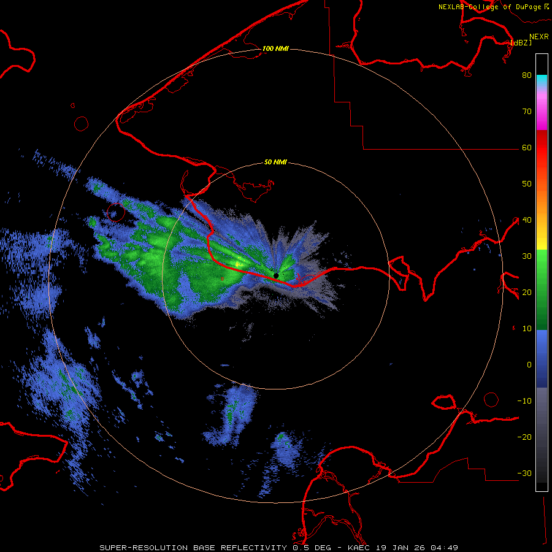Click the 40 value on the dBZ scale
This screenshot has width=552, height=552.
tap(527, 220)
